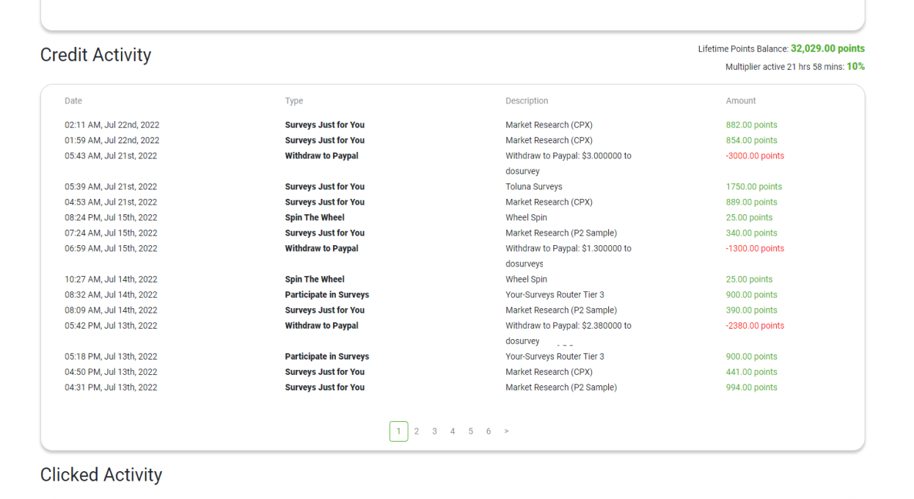Click Withdraw to Paypal: $1.300000 description

coord(568,256)
